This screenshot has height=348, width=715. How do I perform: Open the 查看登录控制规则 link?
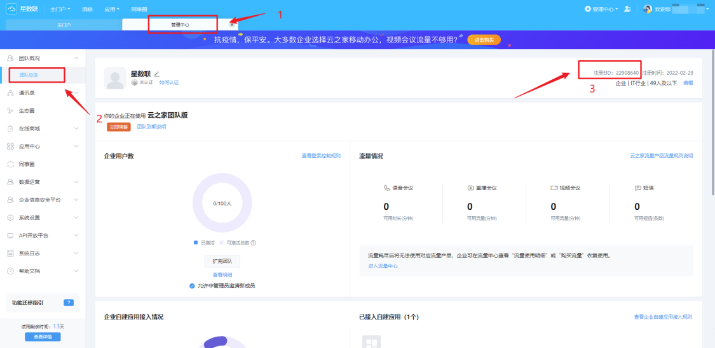pyautogui.click(x=321, y=155)
